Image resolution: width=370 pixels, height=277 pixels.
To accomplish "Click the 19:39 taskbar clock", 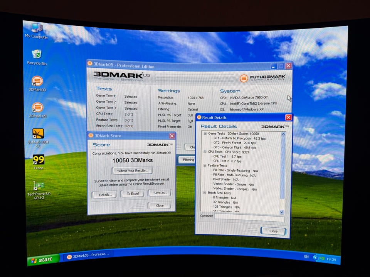I will point(331,259).
